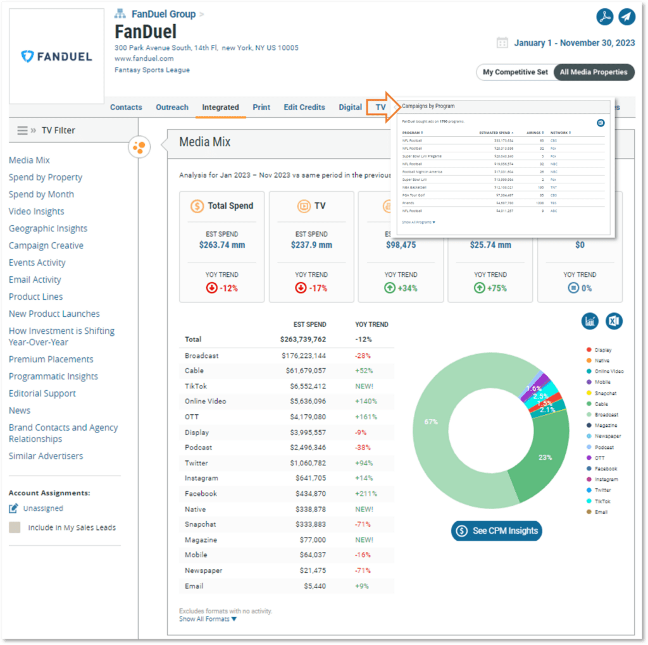Click the Unassigned account assignment link
This screenshot has width=648, height=645.
click(43, 508)
